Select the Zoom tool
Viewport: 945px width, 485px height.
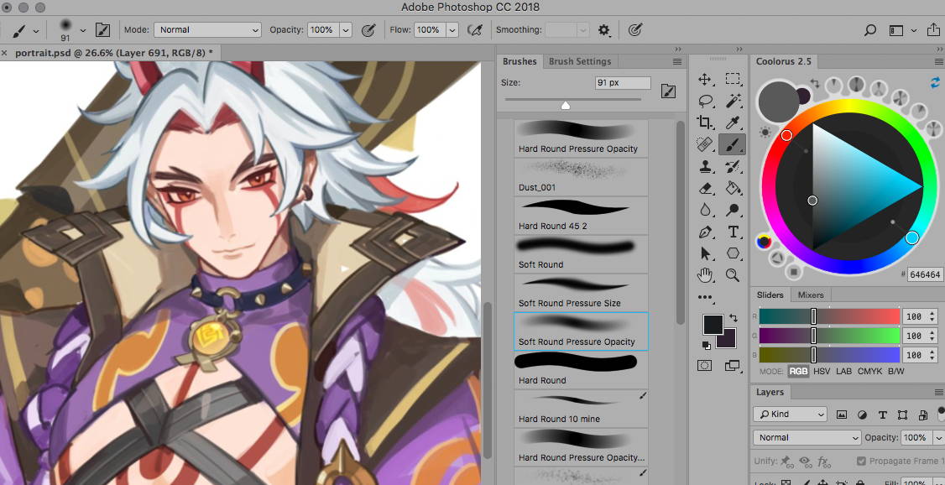pyautogui.click(x=733, y=275)
